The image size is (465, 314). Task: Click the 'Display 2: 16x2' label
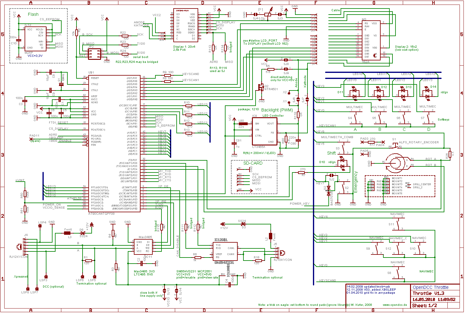406,47
